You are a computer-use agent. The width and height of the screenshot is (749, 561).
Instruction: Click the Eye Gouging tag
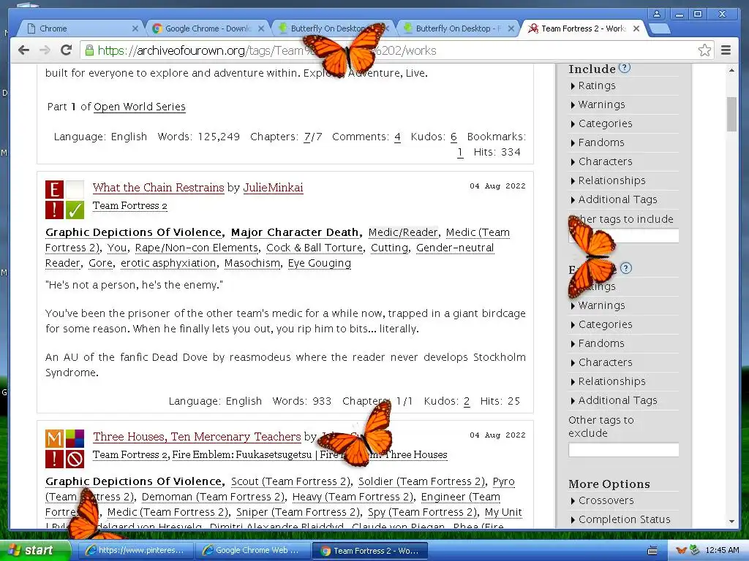point(320,263)
